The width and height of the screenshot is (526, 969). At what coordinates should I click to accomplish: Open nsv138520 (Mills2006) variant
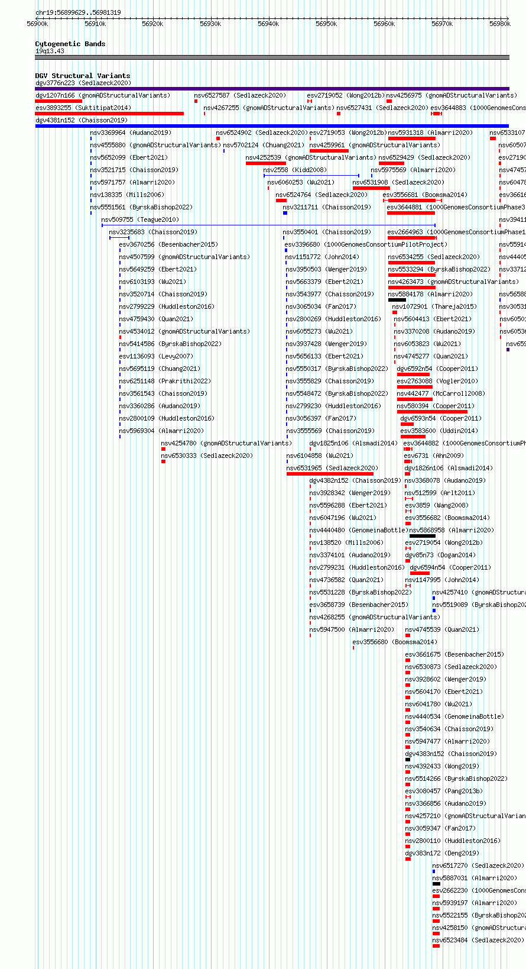pos(346,542)
